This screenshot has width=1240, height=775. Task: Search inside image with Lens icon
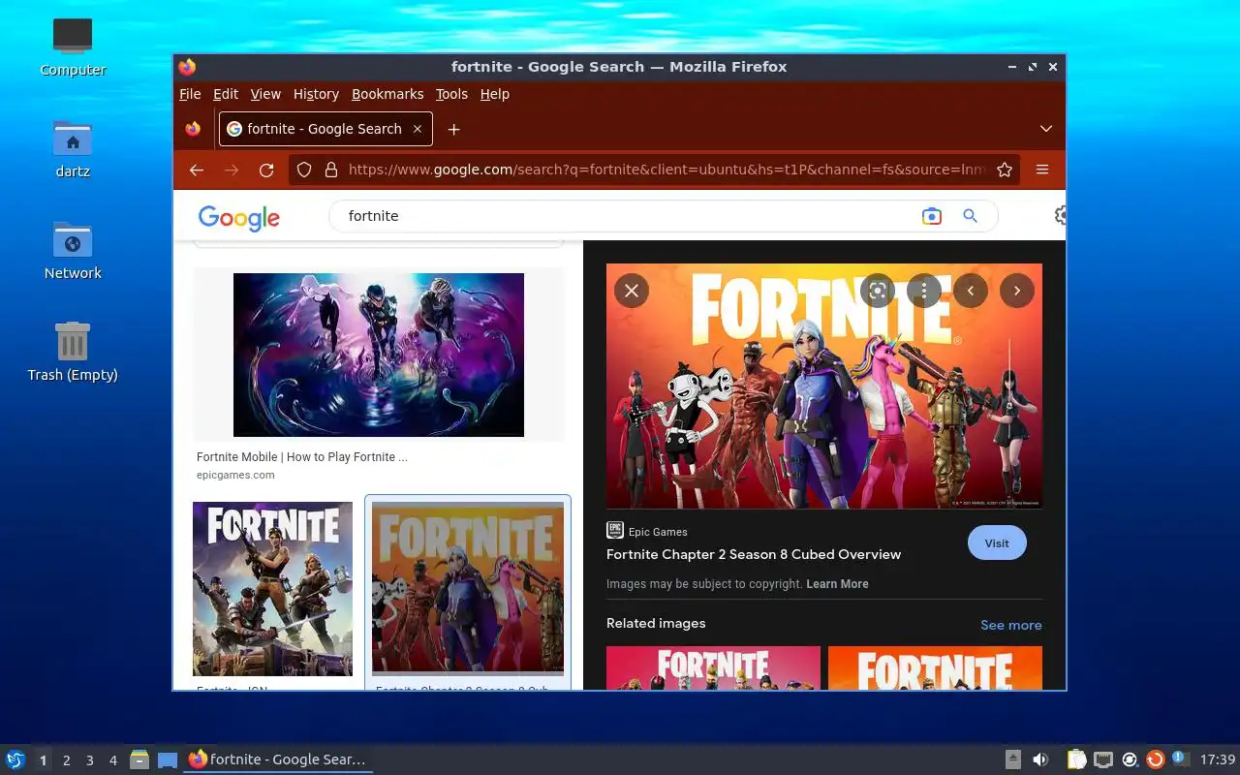click(x=878, y=290)
